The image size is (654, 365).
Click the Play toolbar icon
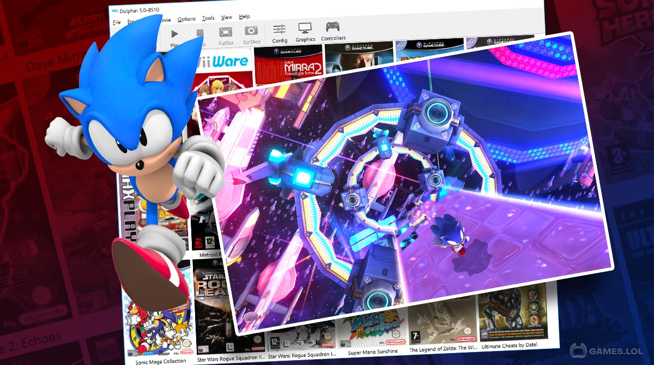(x=174, y=34)
